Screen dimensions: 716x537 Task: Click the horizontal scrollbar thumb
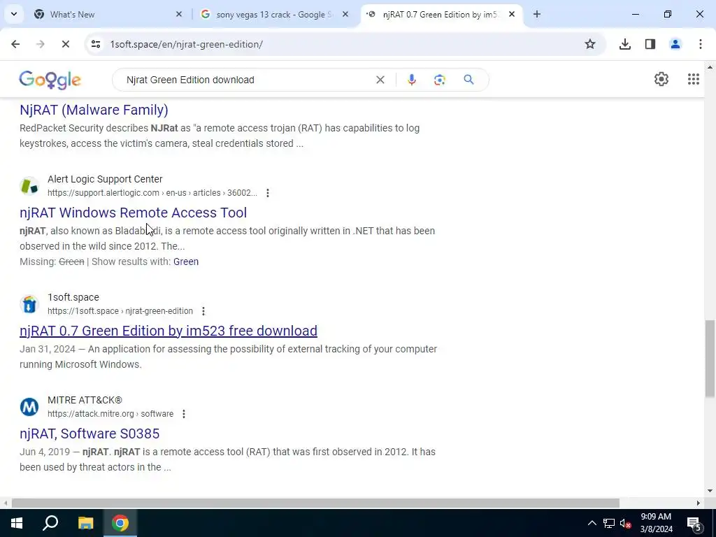pos(315,503)
